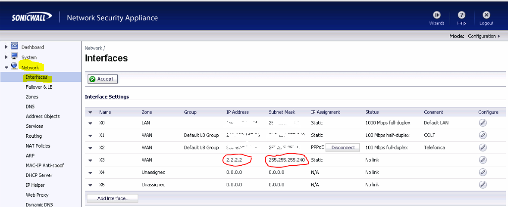Expand the X3 row arrow

click(91, 160)
